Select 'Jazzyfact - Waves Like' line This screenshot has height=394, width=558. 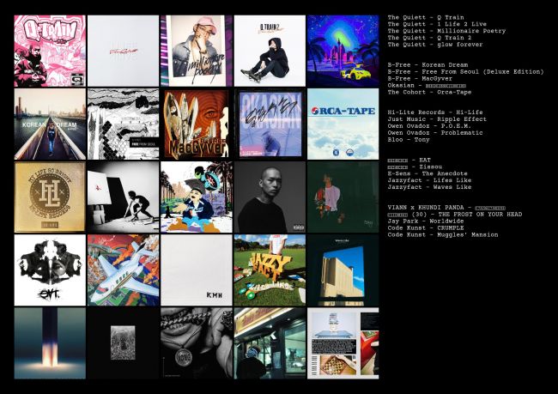429,187
